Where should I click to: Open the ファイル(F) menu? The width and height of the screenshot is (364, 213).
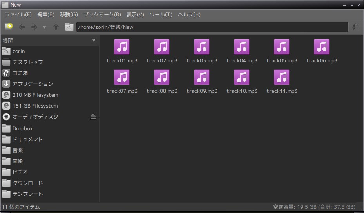18,14
